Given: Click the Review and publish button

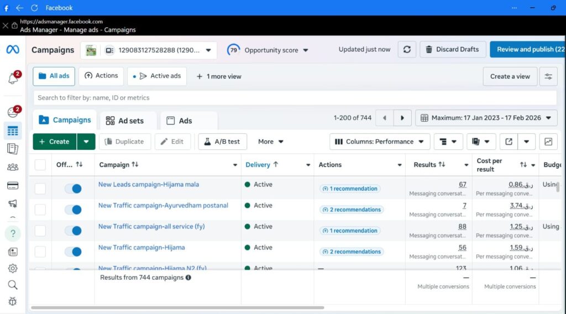Looking at the screenshot, I should [527, 49].
